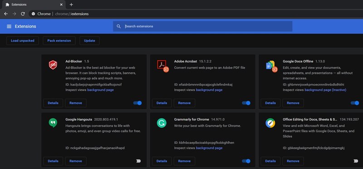Open a new tab with plus icon
The image size is (363, 169).
point(71,5)
